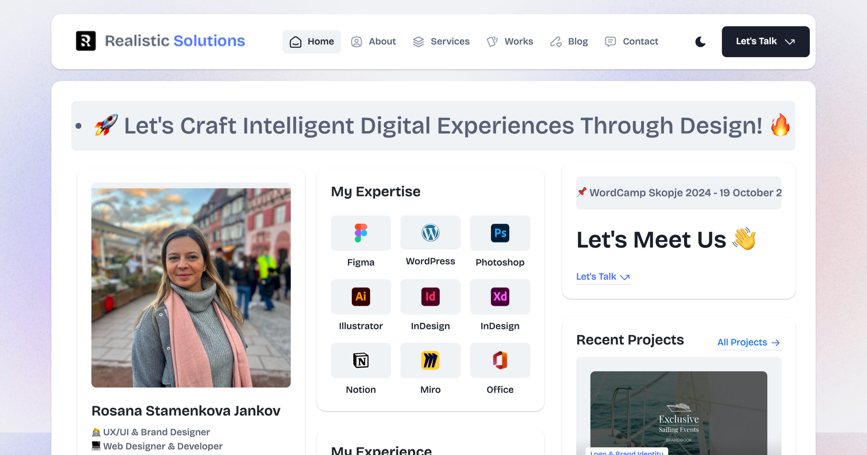The image size is (867, 455).
Task: Open the Services nav item
Action: click(441, 42)
